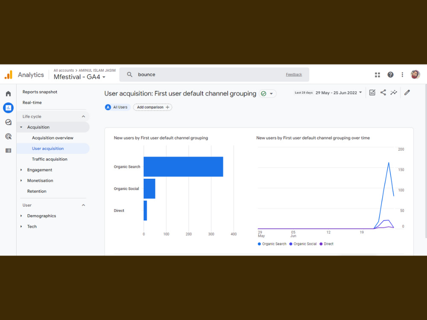
Task: Open the Help question mark icon
Action: point(390,75)
